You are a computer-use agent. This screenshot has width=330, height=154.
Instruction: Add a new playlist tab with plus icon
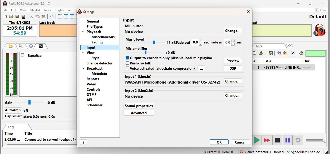coord(289,46)
